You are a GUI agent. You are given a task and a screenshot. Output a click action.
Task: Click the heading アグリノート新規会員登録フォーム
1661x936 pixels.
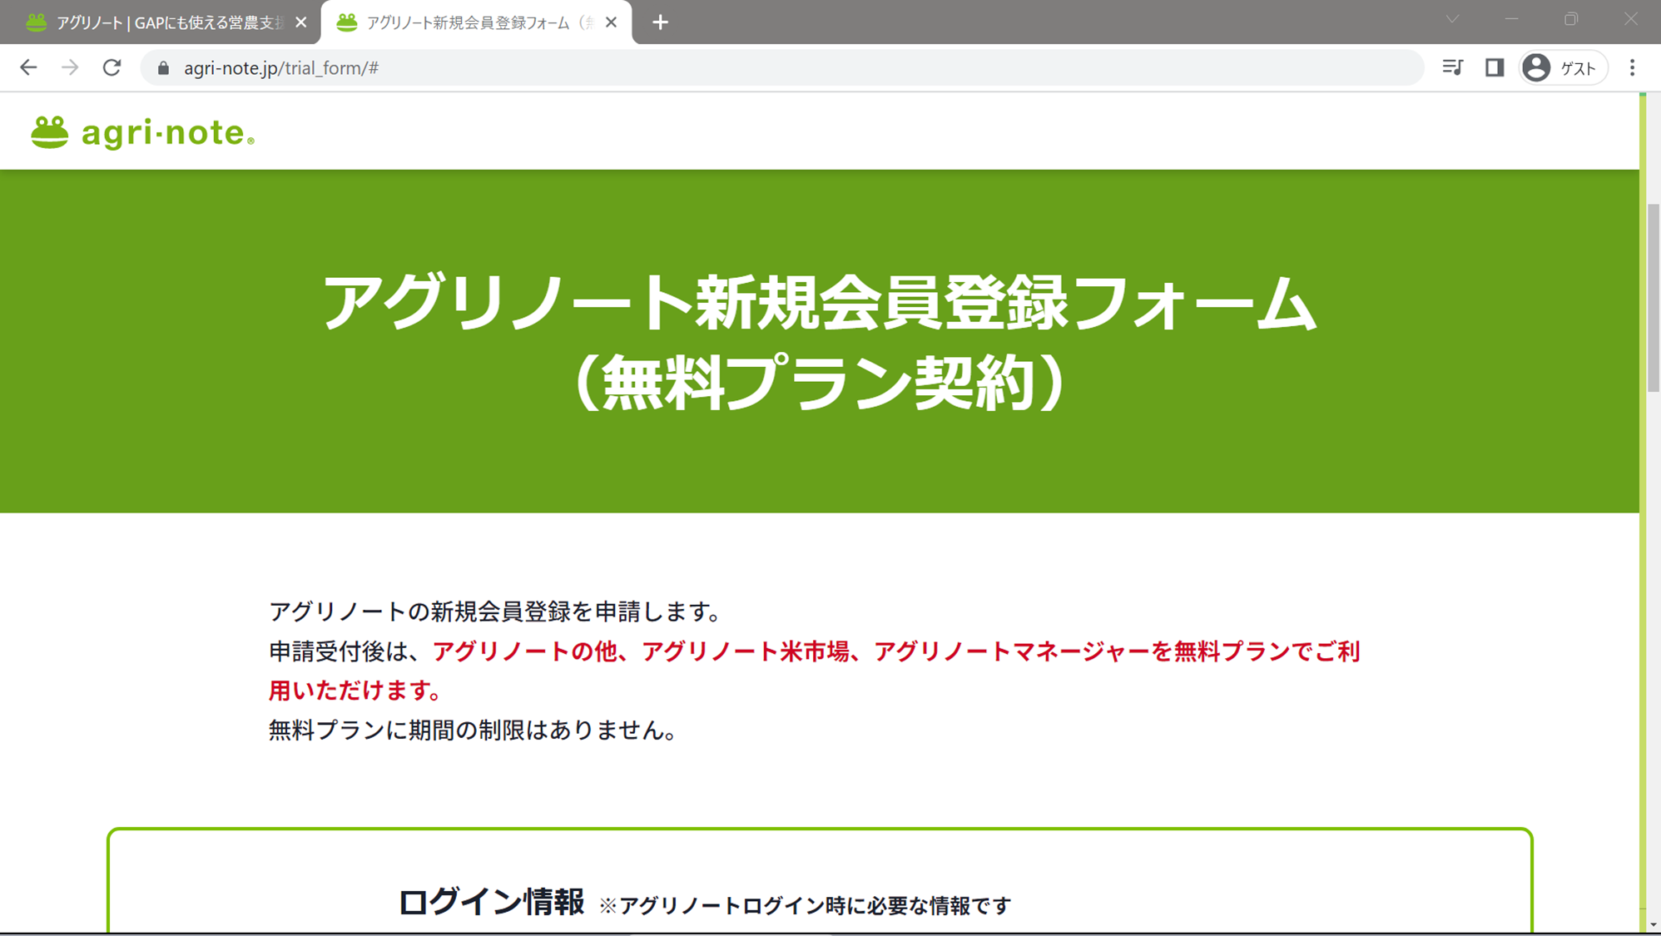click(820, 302)
